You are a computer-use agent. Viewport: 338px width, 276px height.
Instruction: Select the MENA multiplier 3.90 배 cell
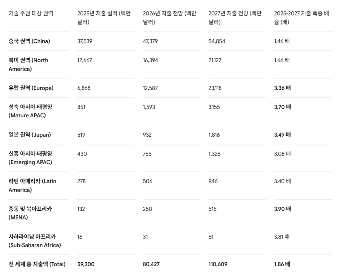283,209
